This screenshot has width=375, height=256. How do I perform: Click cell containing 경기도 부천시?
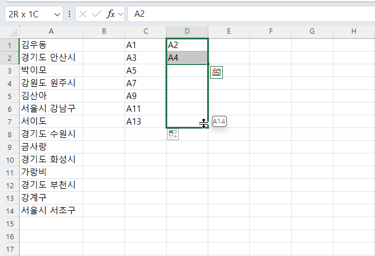click(x=51, y=185)
